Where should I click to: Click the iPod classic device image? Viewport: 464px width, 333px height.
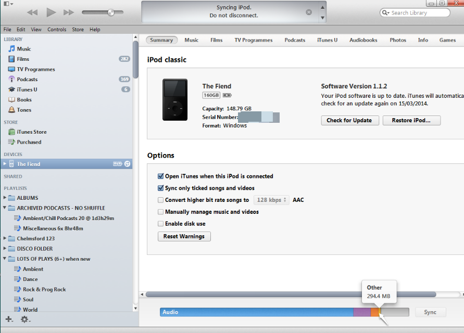[x=175, y=100]
